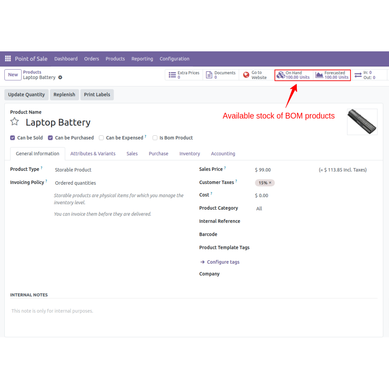The width and height of the screenshot is (389, 389).
Task: Open the Invoicing Policy selector Ordered quantities
Action: 75,183
